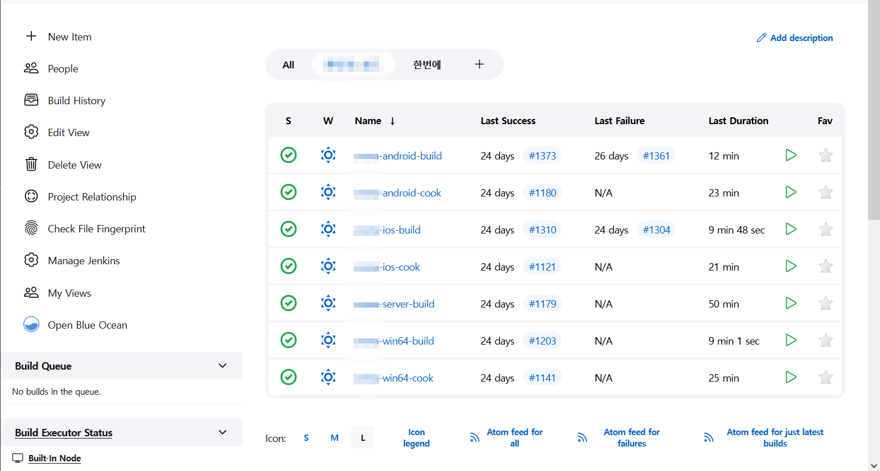
Task: Run a build for android-build job
Action: pos(791,155)
